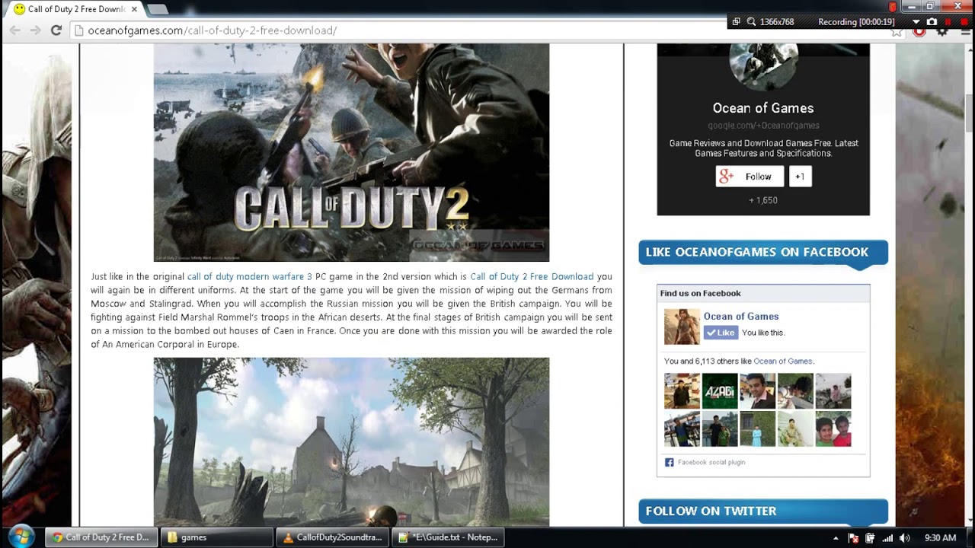Click the volume speaker tray icon

[905, 538]
